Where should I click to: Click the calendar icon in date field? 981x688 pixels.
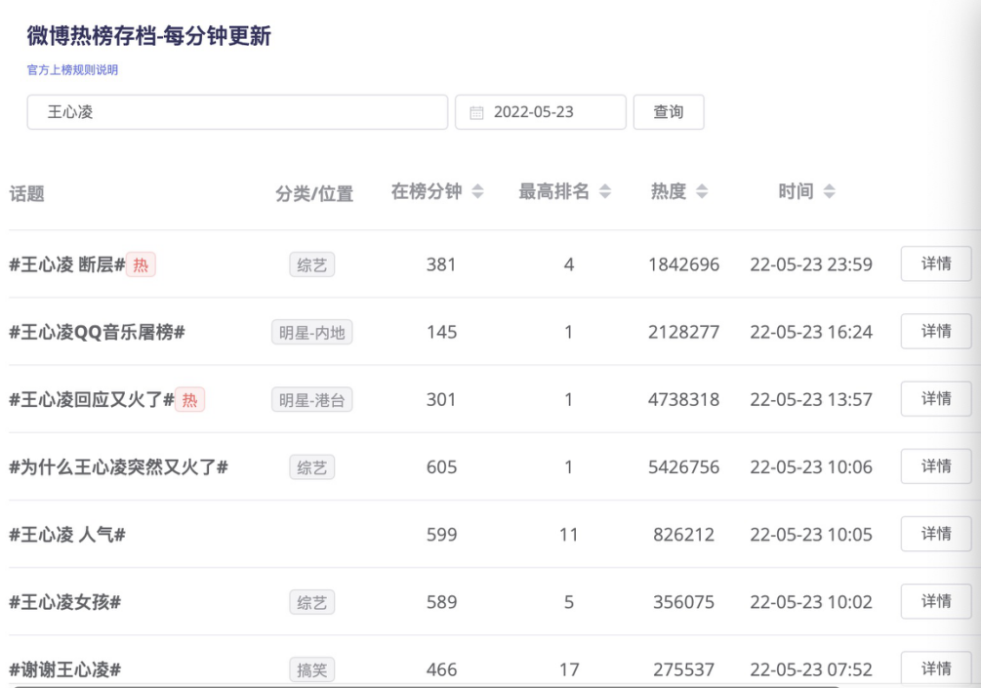pos(476,112)
